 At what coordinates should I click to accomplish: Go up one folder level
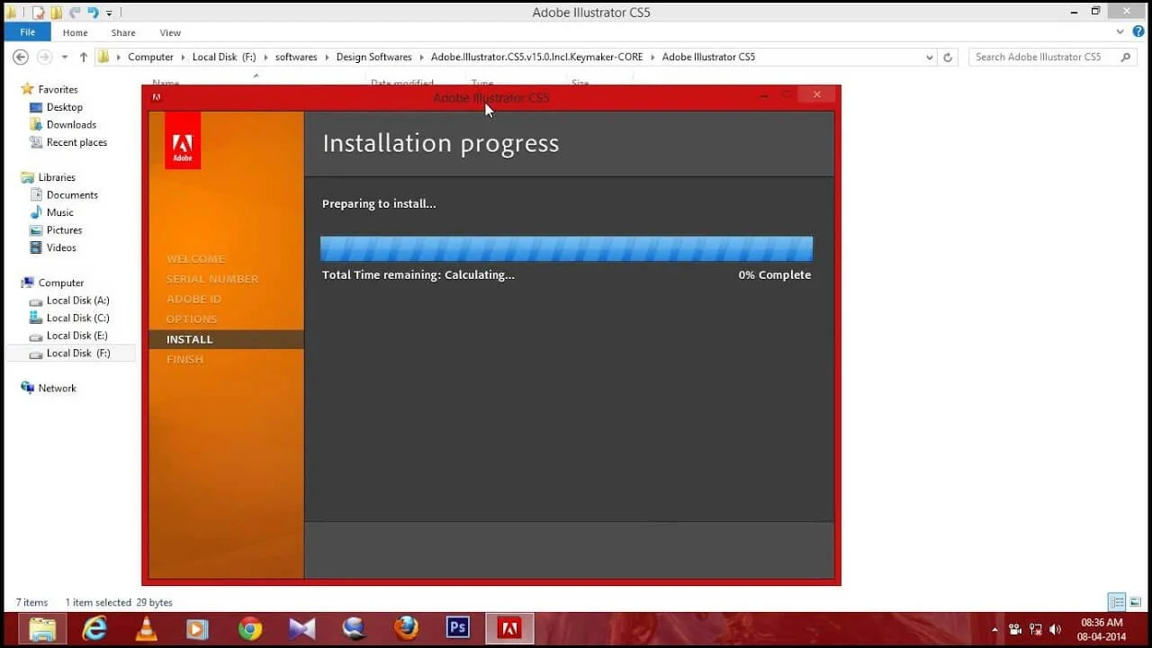[84, 57]
